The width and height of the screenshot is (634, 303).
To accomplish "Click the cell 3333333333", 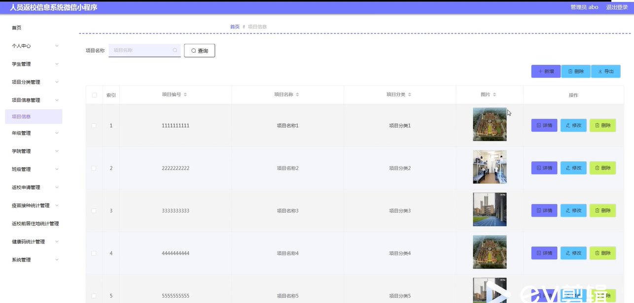I will click(176, 211).
